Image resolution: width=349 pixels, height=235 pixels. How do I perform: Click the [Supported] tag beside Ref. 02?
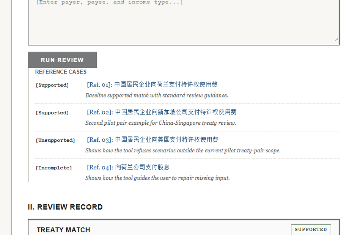tap(52, 113)
